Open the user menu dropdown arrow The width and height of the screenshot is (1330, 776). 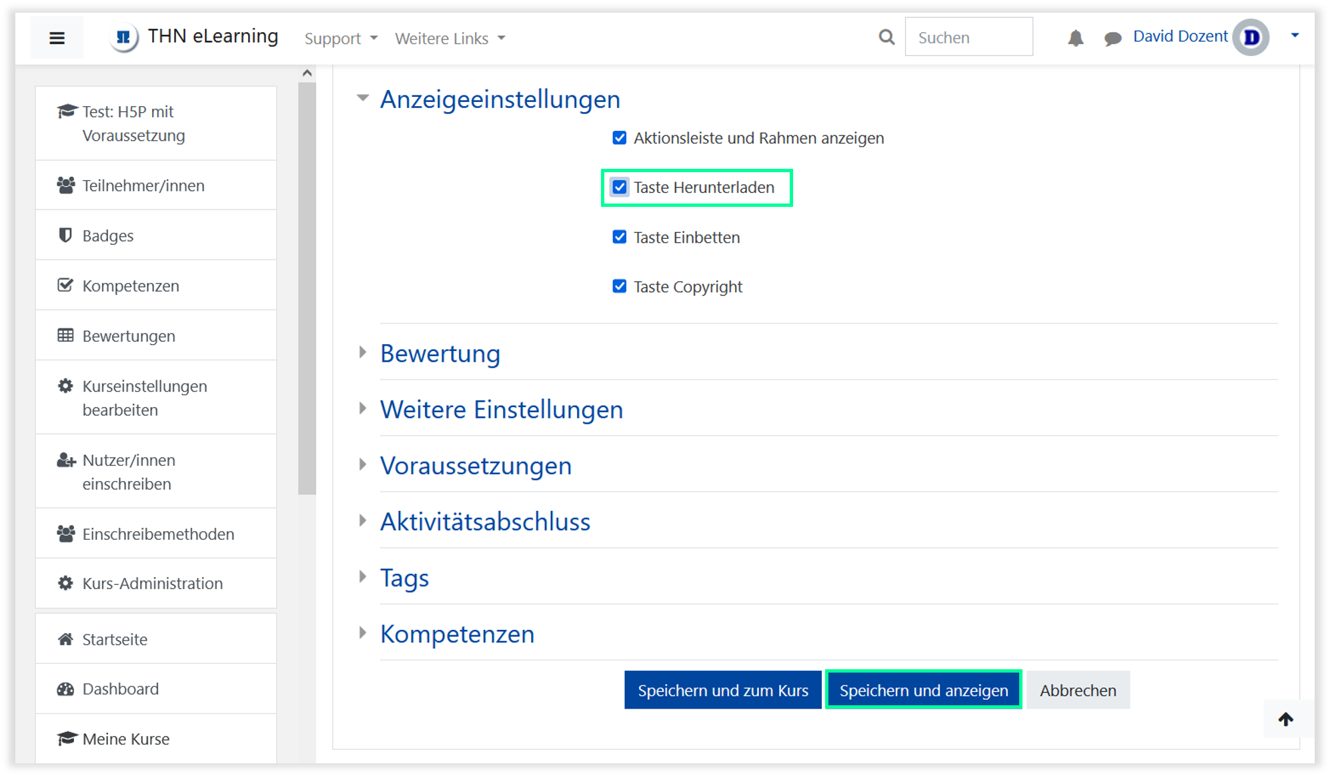(1295, 35)
